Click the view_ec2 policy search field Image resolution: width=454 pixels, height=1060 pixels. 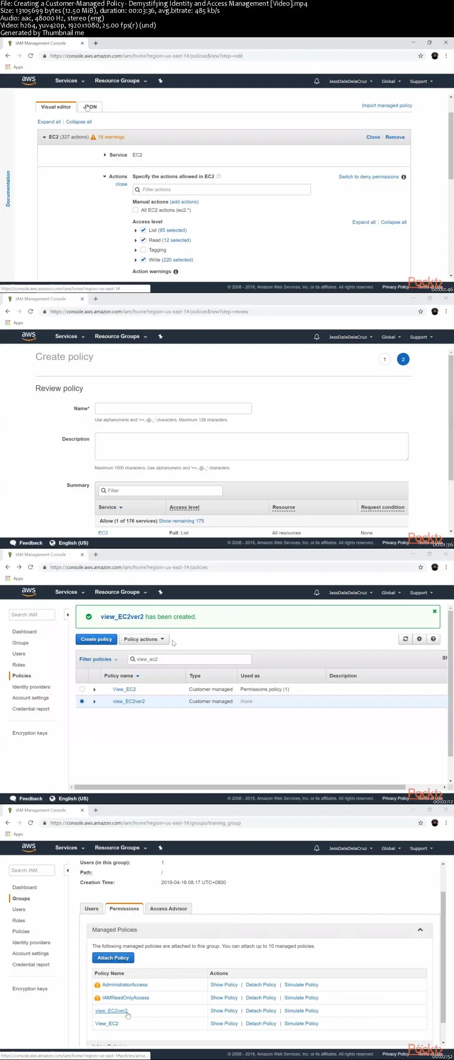click(x=190, y=660)
